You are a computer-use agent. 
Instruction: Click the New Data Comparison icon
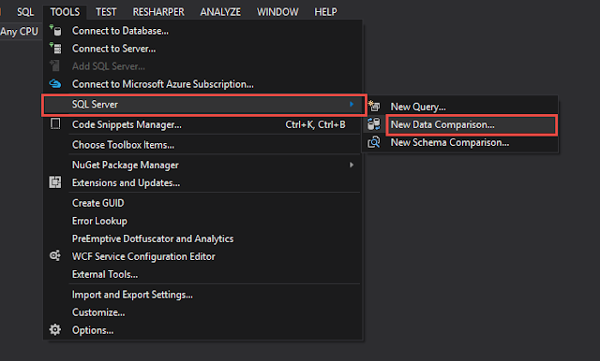click(x=374, y=124)
